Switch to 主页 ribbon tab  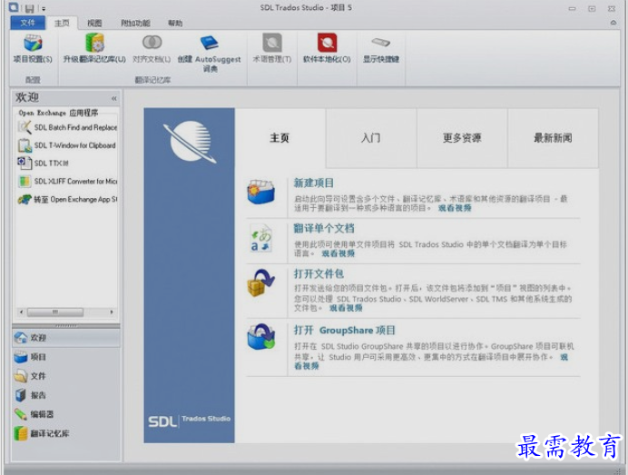click(62, 24)
